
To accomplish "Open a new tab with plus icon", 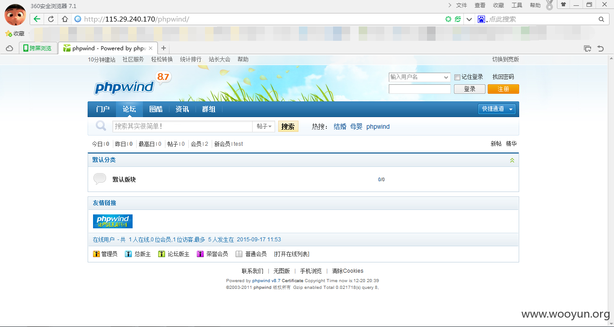I will coord(164,48).
